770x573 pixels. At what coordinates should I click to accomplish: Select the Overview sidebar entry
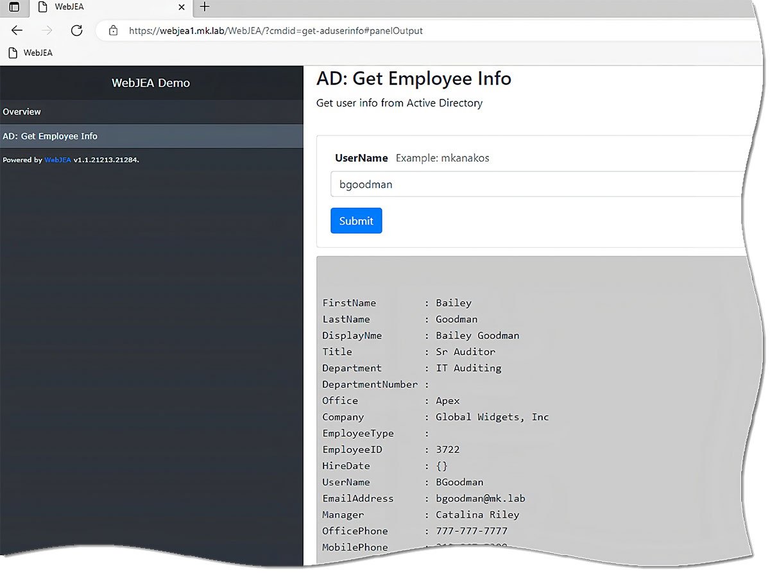coord(22,112)
